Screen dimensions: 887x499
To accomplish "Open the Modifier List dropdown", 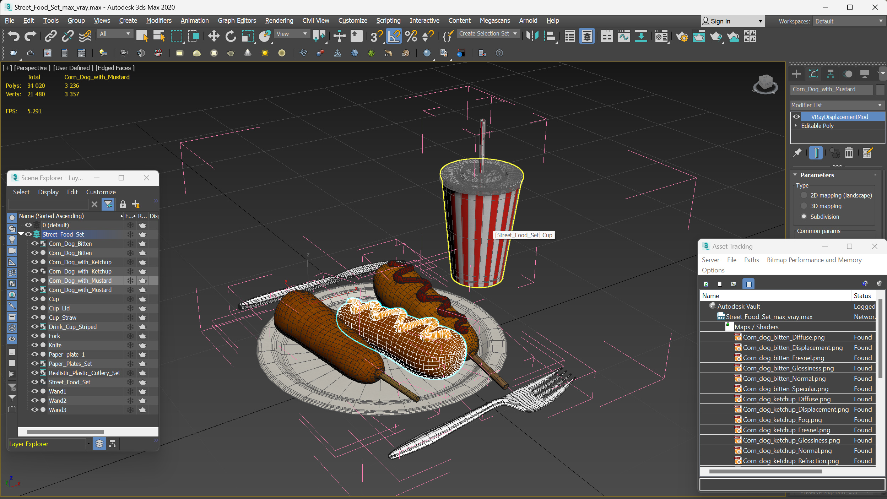I will click(837, 105).
